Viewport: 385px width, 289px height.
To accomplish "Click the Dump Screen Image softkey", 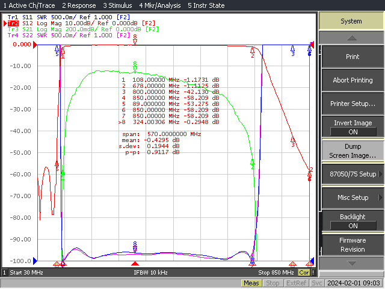I will coord(353,151).
